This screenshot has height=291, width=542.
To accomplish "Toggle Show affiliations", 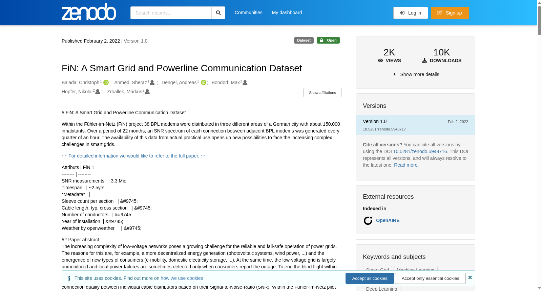I will coord(322,93).
